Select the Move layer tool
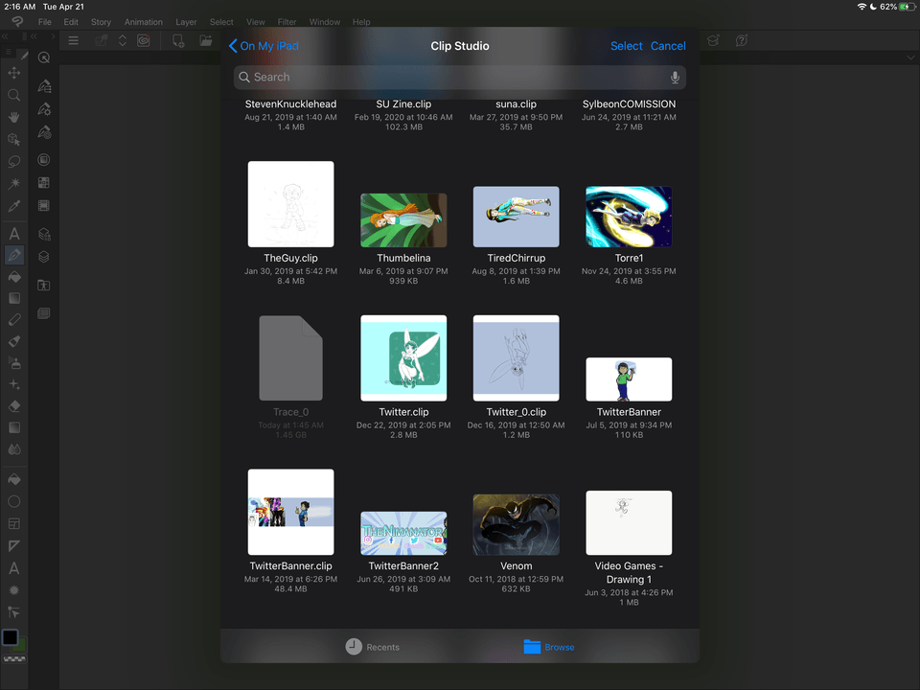The width and height of the screenshot is (920, 690). pyautogui.click(x=14, y=73)
